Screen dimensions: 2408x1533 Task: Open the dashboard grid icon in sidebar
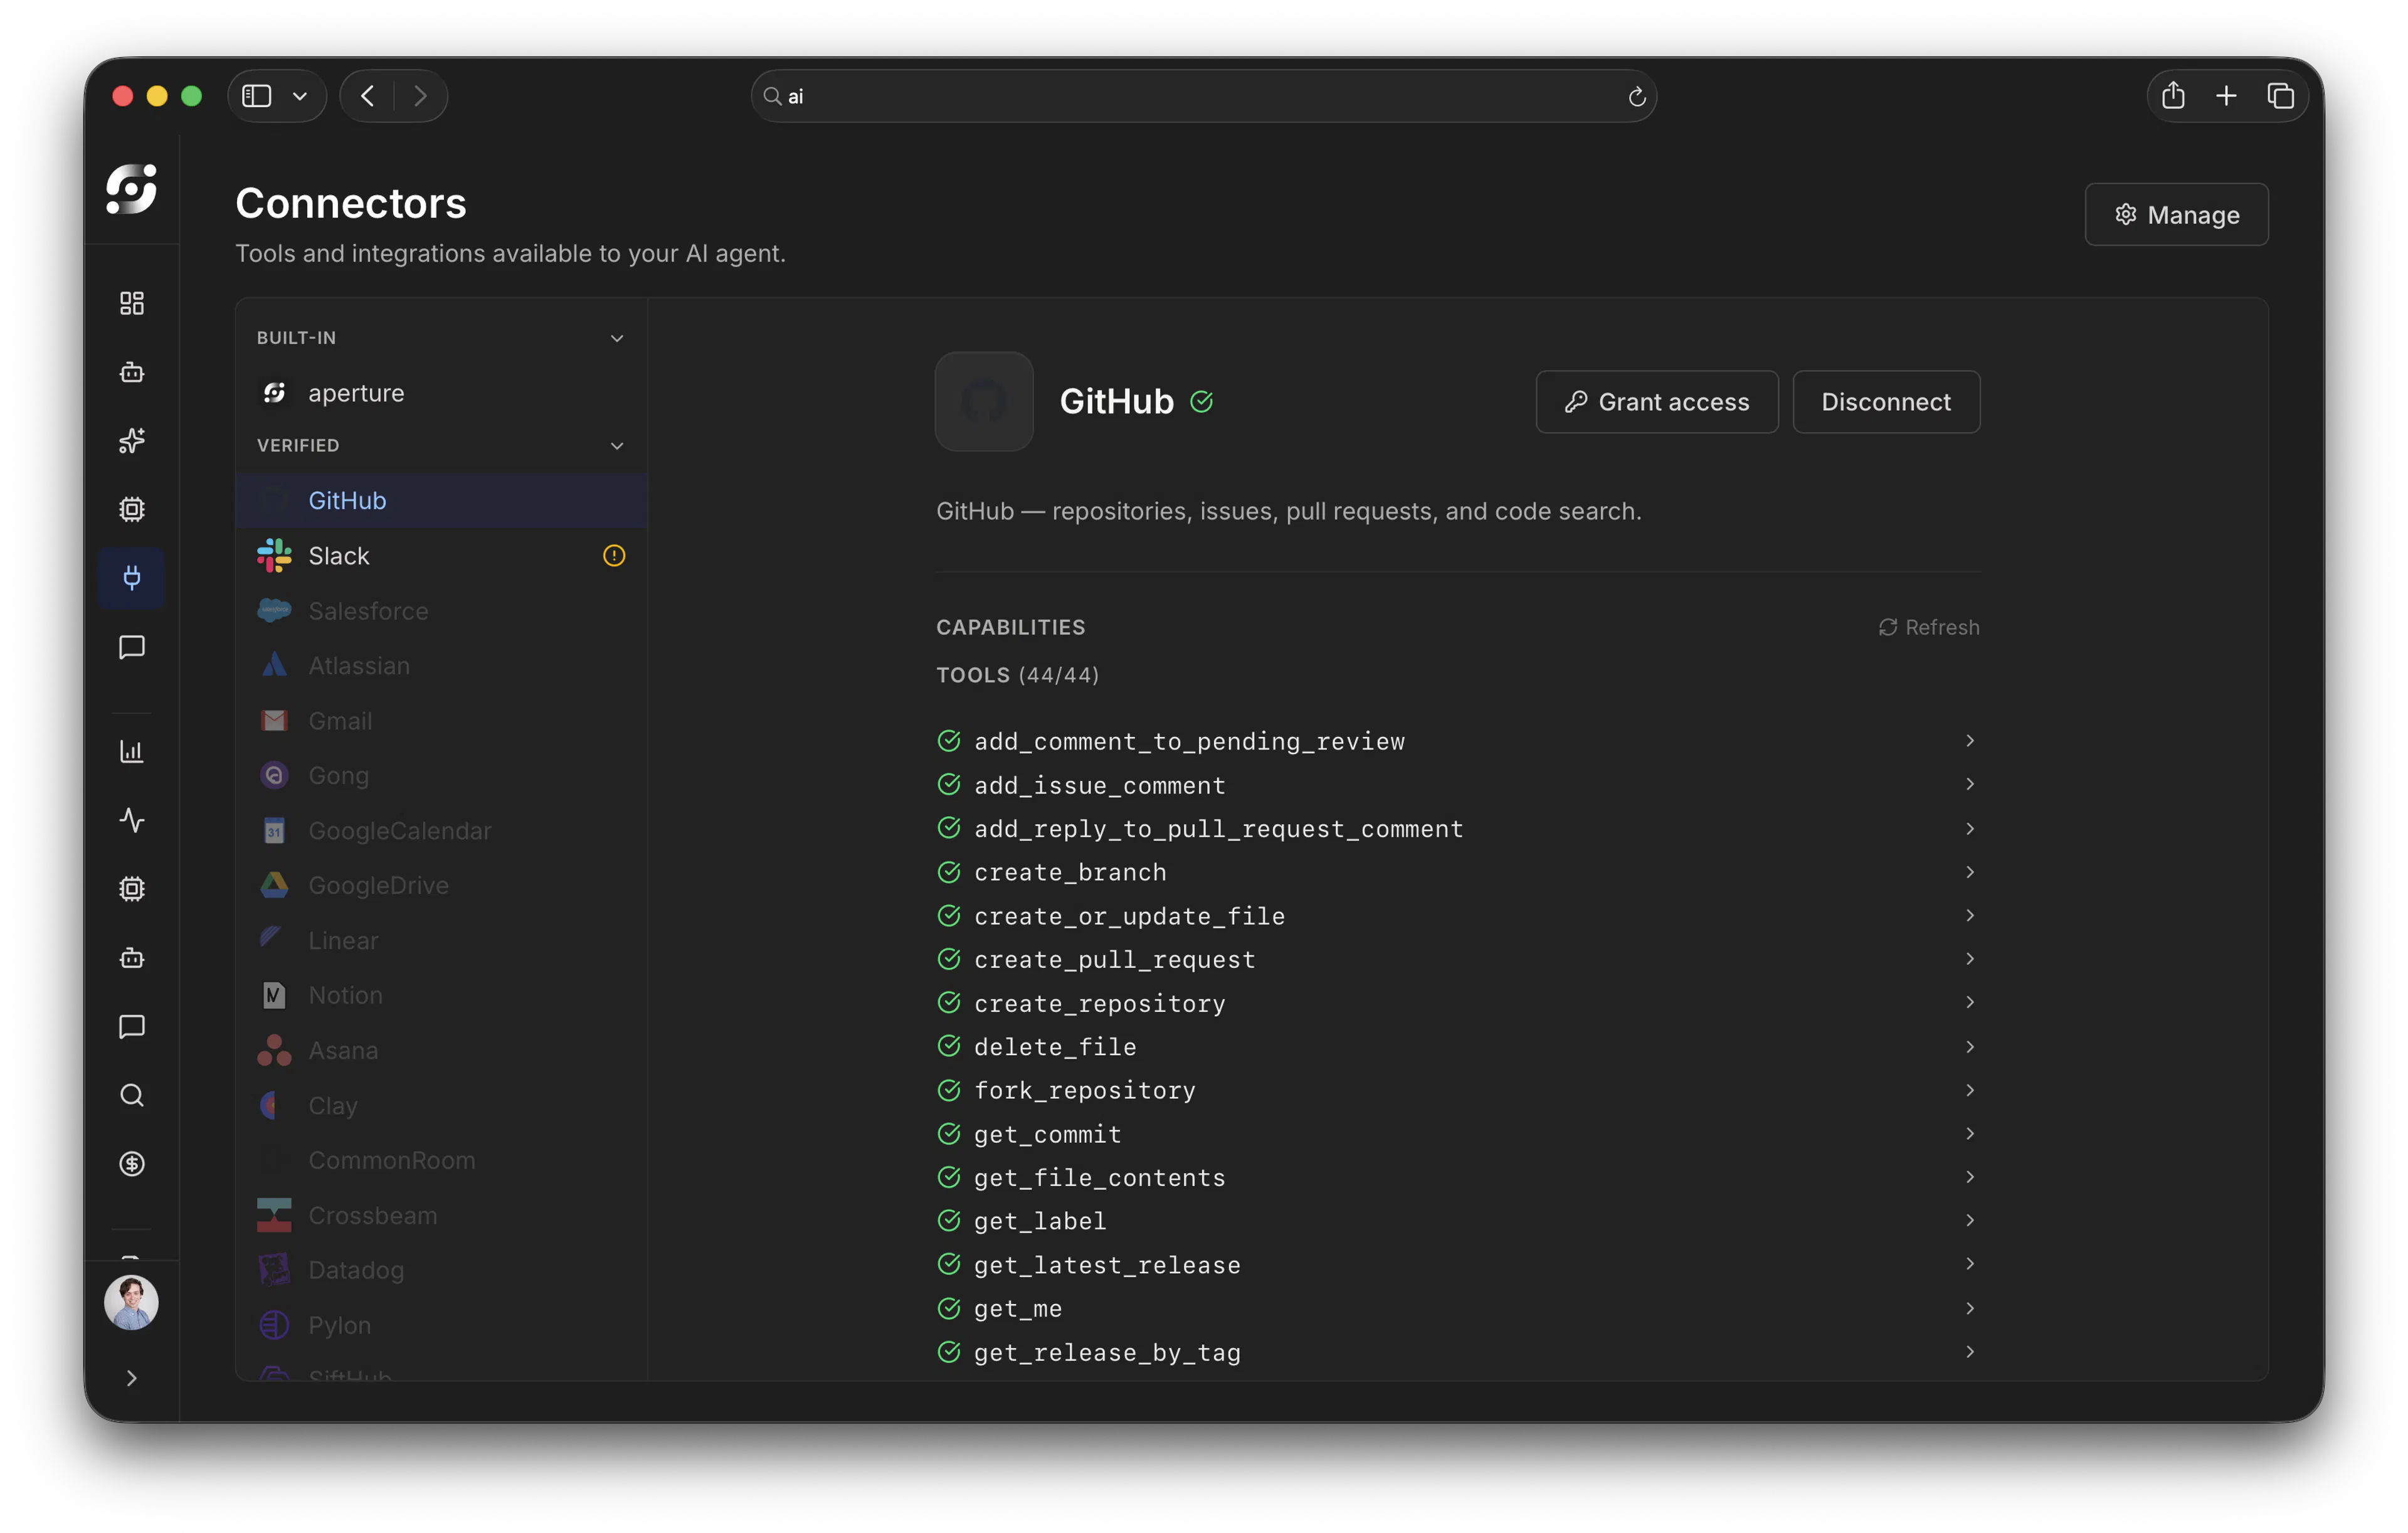(132, 303)
